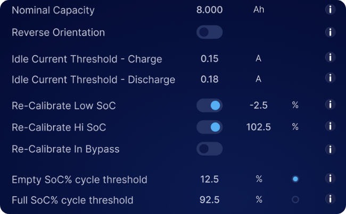The height and width of the screenshot is (214, 346).
Task: Open info for Empty SoC% cycle threshold
Action: [330, 179]
